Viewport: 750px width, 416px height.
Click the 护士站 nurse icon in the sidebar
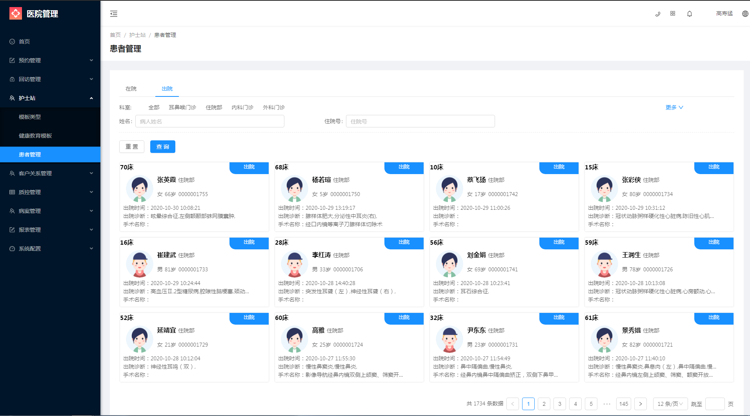pyautogui.click(x=12, y=98)
